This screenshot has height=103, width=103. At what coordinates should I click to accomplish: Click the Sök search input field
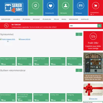(x=83, y=26)
